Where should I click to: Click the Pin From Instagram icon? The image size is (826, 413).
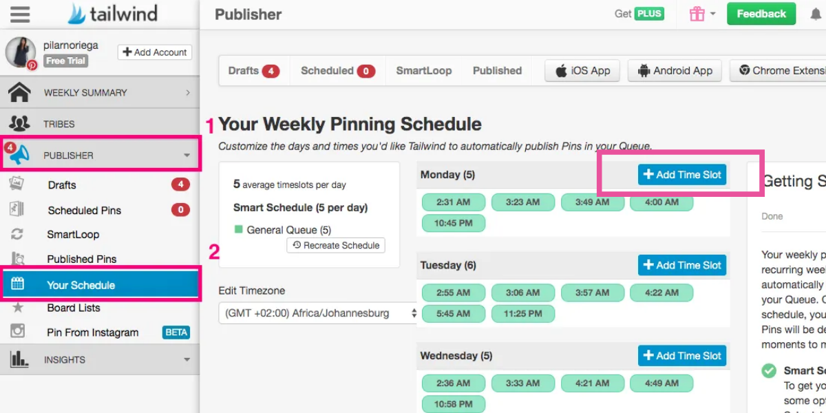coord(18,332)
